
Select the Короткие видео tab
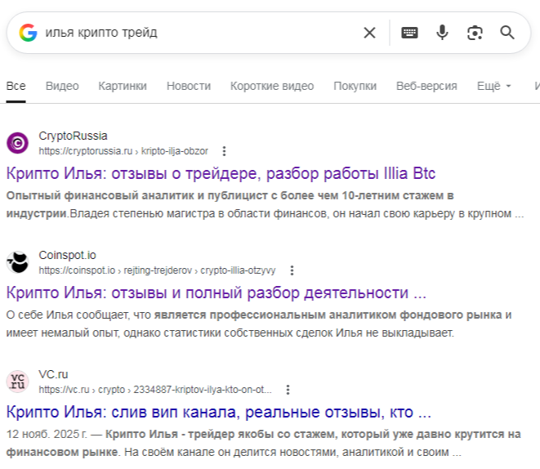271,86
